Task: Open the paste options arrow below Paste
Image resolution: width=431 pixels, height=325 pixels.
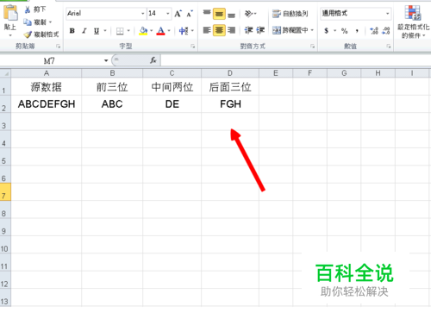Action: (10, 35)
